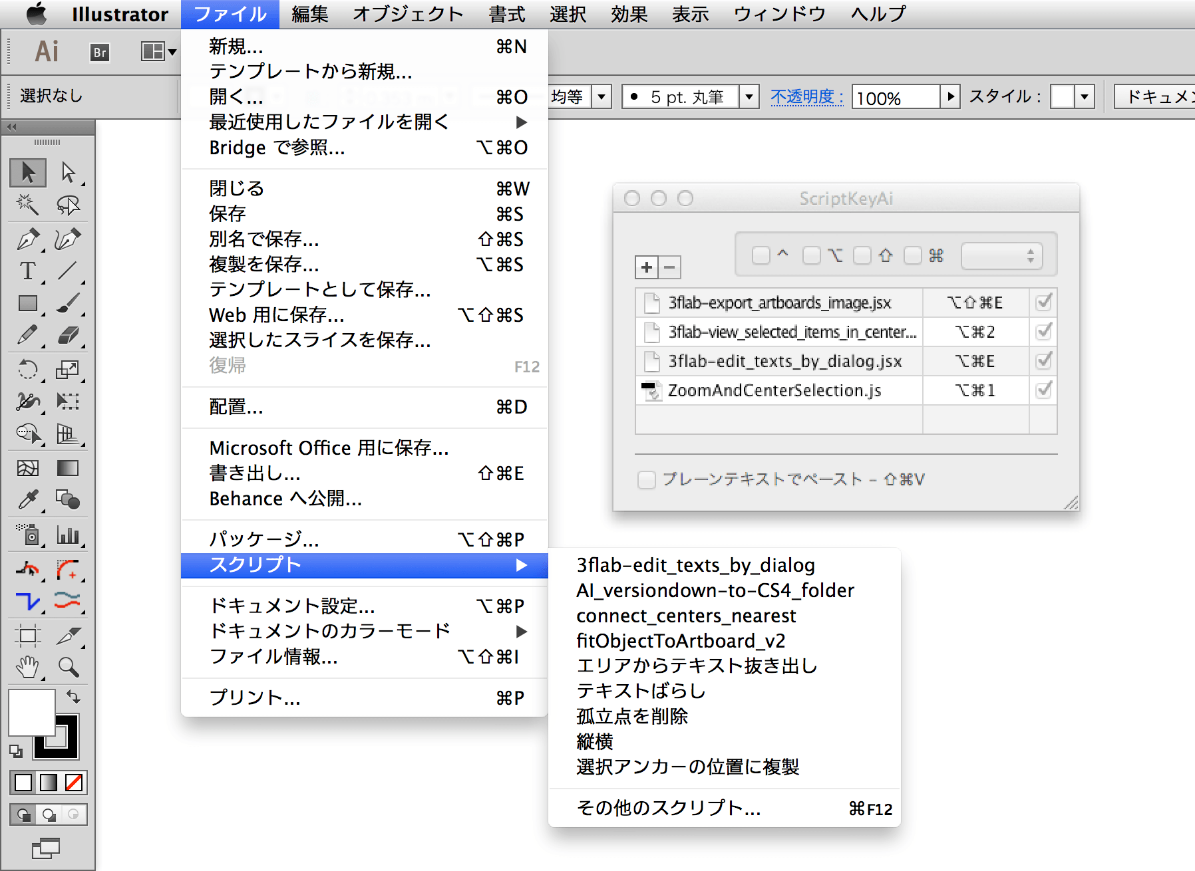Screen dimensions: 1195x871
Task: Uncheck 3flab-export_artboards_image.jsx enabled checkbox
Action: point(1043,303)
